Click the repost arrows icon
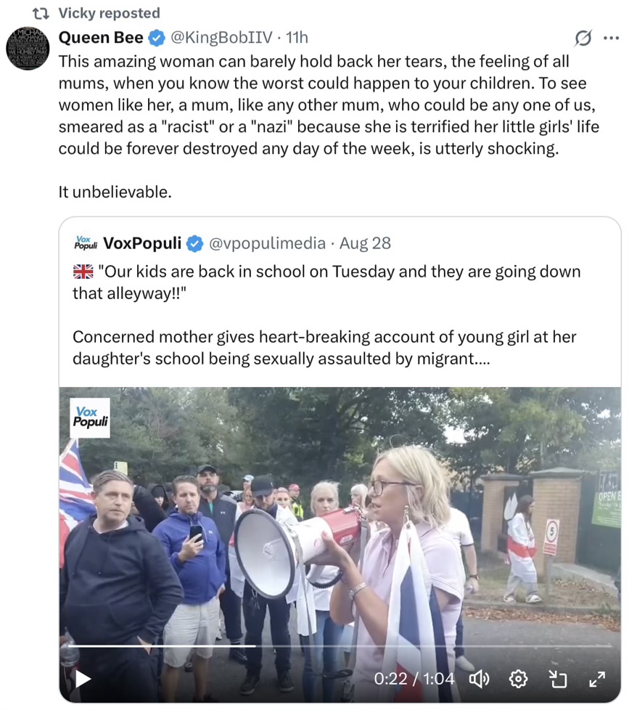This screenshot has width=629, height=710. tap(41, 14)
